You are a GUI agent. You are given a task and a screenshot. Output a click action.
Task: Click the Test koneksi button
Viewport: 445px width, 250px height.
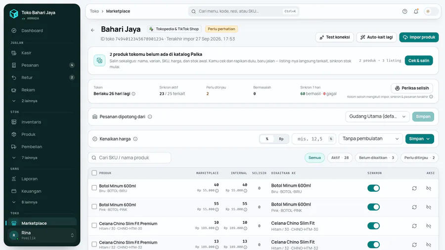(x=334, y=37)
